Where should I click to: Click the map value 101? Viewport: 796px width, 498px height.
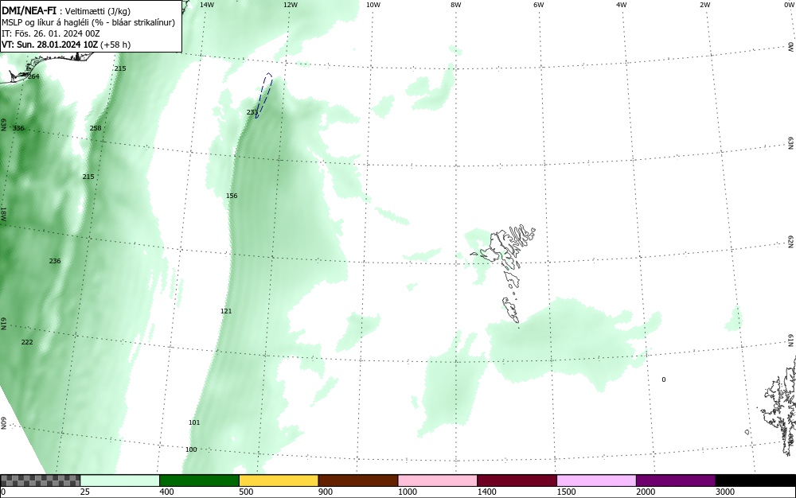[x=194, y=423]
